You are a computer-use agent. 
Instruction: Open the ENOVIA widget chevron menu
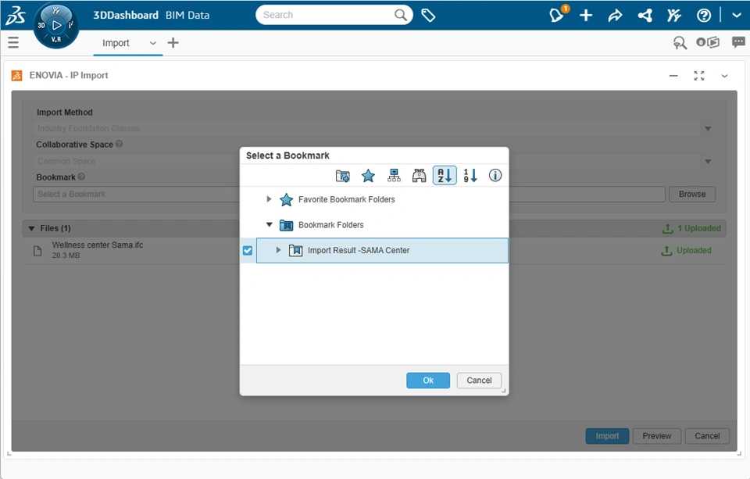click(725, 76)
